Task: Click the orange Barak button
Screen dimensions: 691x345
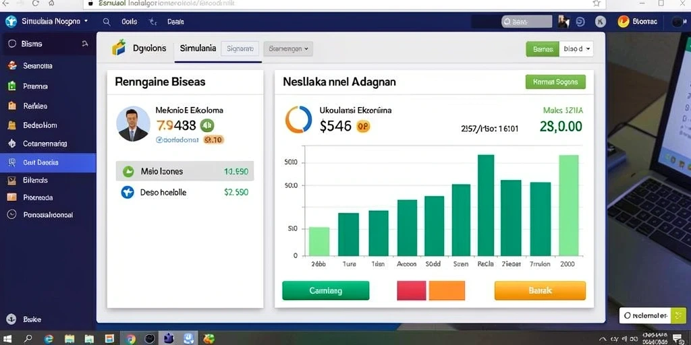Action: click(541, 291)
